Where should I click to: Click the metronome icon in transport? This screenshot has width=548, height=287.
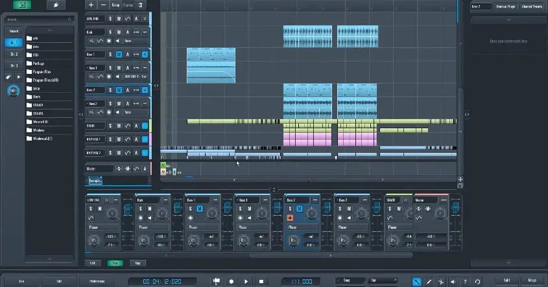point(217,281)
